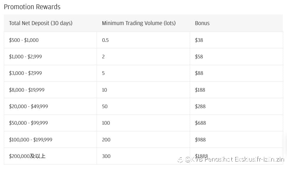Click the $20,000 - $49,999 deposit cell

pos(50,106)
